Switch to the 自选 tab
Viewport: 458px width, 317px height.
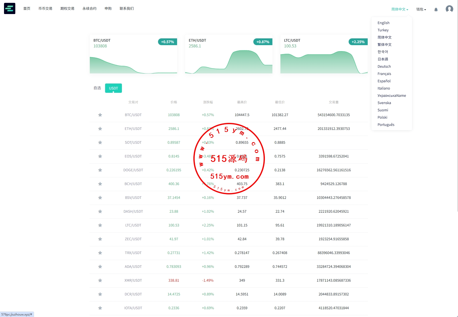(97, 88)
